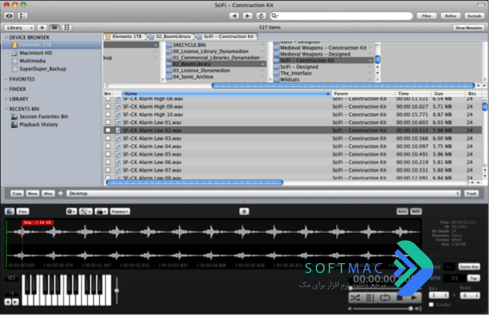The image size is (489, 315).
Task: Open the tools dropdown next to gear
Action: click(85, 211)
